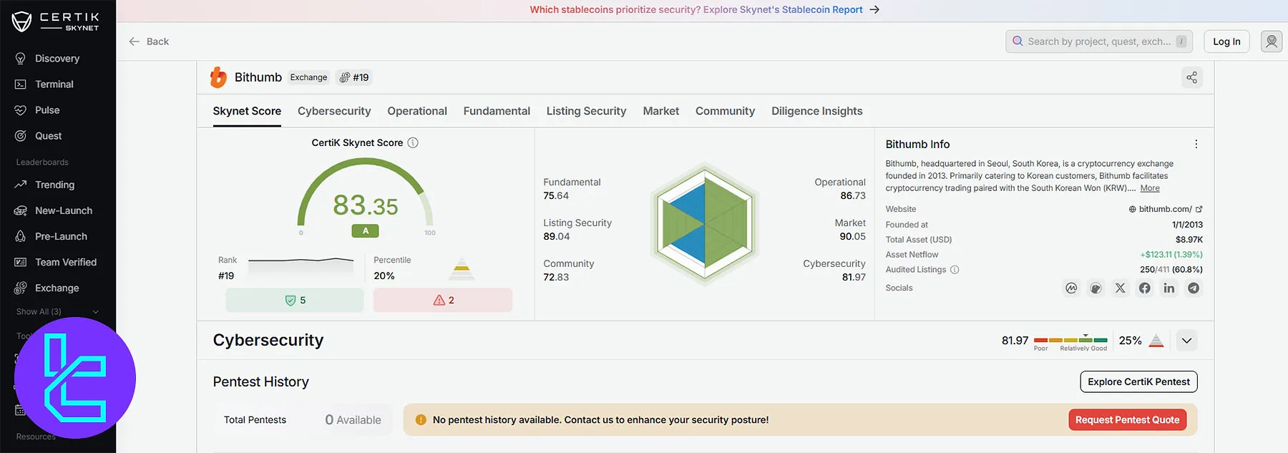
Task: Click the Community 72.83 score
Action: pyautogui.click(x=556, y=278)
